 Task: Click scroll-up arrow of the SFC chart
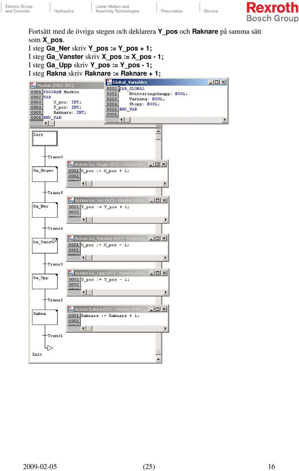point(159,132)
